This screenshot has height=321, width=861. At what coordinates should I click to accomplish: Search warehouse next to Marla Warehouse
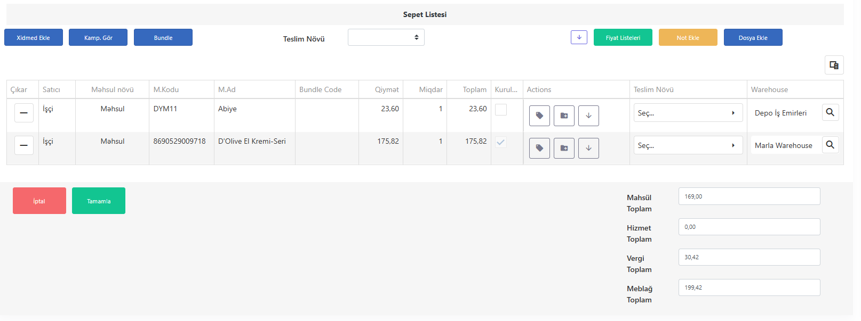click(x=830, y=145)
